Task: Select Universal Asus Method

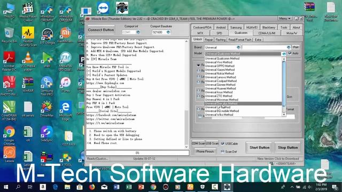Action: tap(219, 92)
